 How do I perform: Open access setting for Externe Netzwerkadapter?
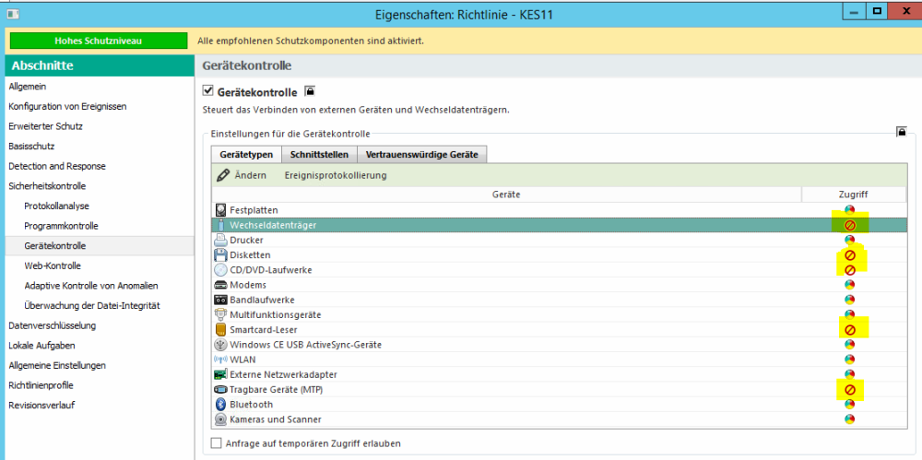click(x=849, y=374)
